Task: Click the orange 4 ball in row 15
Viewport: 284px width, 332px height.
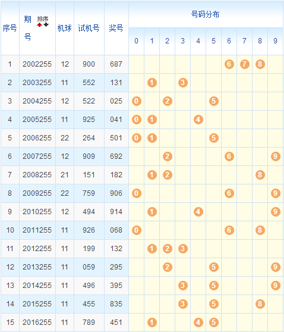Action: pos(198,322)
